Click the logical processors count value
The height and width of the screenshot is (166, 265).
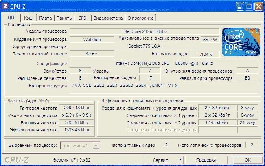pos(252,145)
